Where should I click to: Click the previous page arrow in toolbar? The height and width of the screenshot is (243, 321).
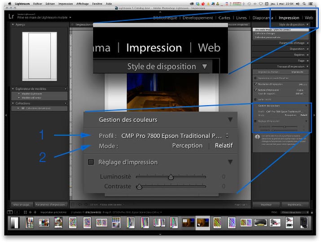80,205
